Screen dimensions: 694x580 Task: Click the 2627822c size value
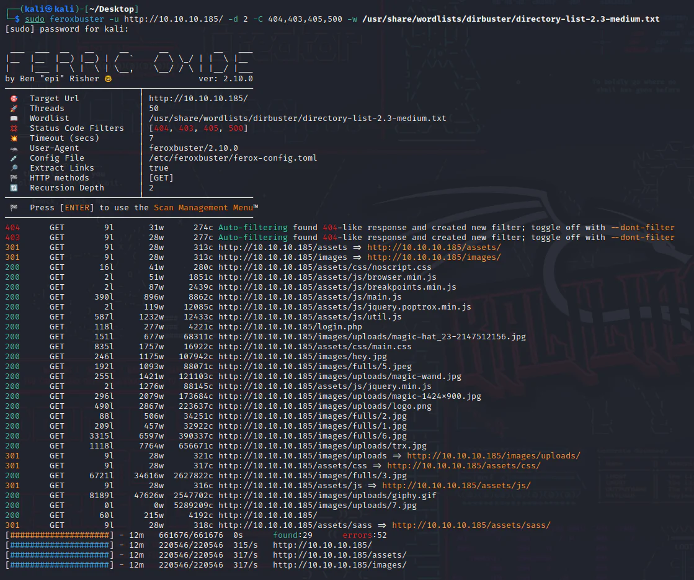pos(194,476)
